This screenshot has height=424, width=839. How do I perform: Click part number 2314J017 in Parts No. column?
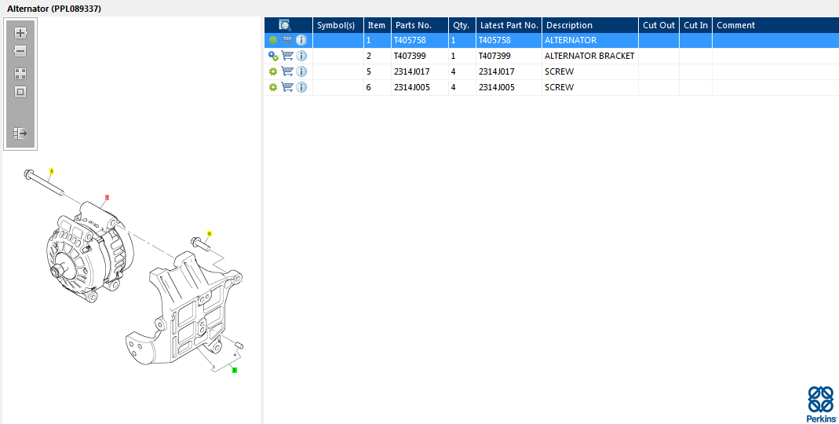tap(412, 71)
